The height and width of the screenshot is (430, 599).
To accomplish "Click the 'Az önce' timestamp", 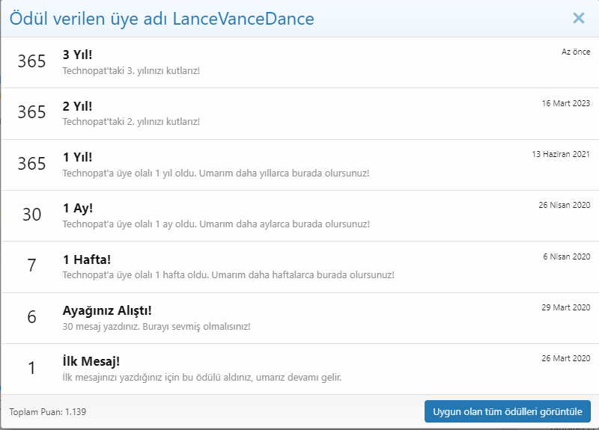I will coord(575,52).
